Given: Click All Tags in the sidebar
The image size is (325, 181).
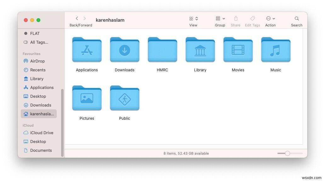Looking at the screenshot, I should tap(36, 42).
